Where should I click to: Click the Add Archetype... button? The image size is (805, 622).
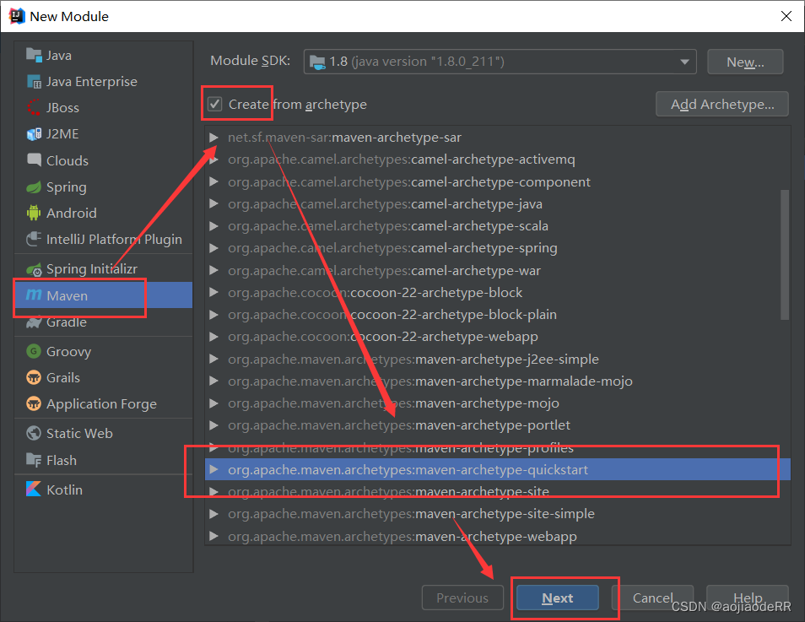pos(721,105)
